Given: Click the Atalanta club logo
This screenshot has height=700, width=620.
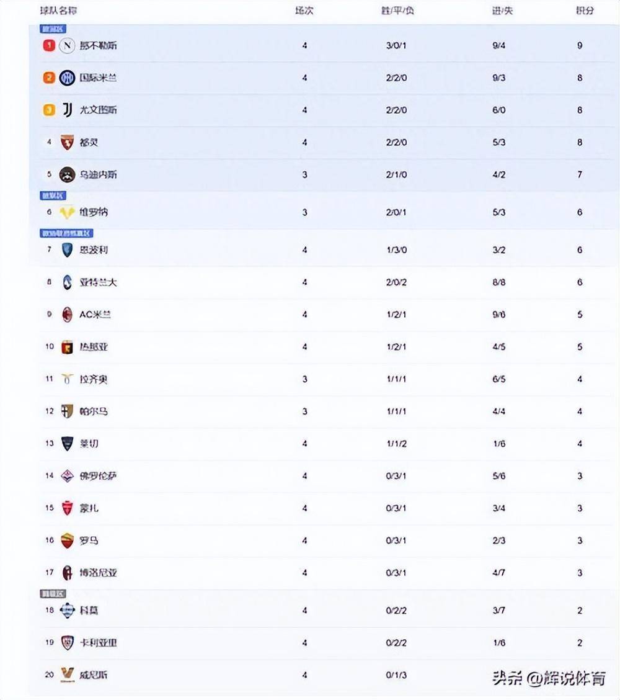Looking at the screenshot, I should 67,282.
